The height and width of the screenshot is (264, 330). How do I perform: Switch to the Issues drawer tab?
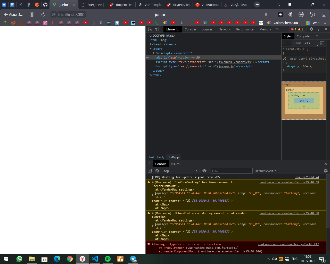(175, 164)
